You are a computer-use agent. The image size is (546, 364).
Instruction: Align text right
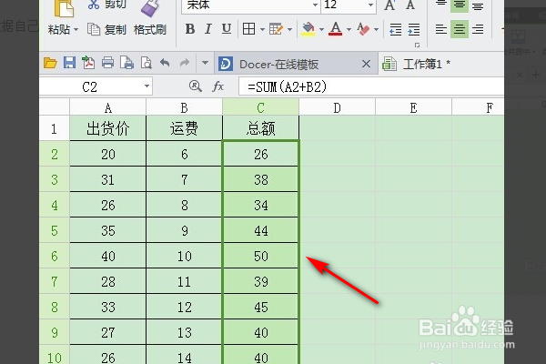click(478, 29)
